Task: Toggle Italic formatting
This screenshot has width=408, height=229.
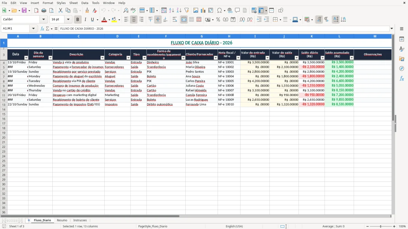Action: coord(85,20)
